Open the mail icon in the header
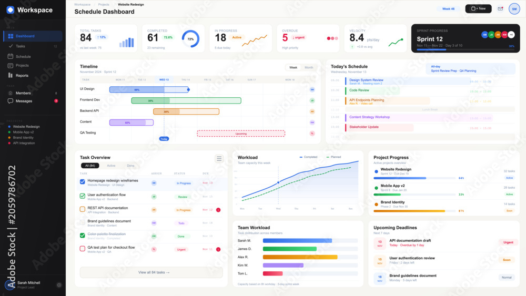Image resolution: width=526 pixels, height=296 pixels. coord(500,9)
